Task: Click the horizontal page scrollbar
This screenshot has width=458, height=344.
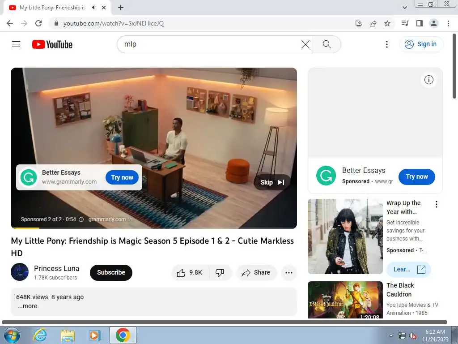Action: (x=225, y=322)
